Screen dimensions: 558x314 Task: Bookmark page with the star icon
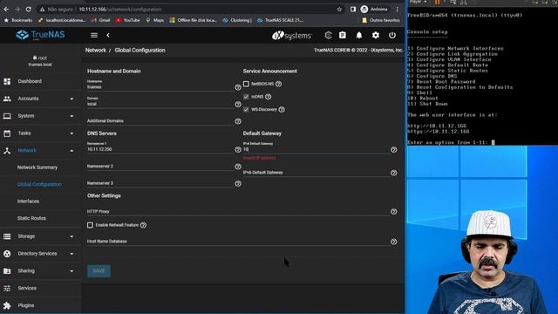point(339,10)
